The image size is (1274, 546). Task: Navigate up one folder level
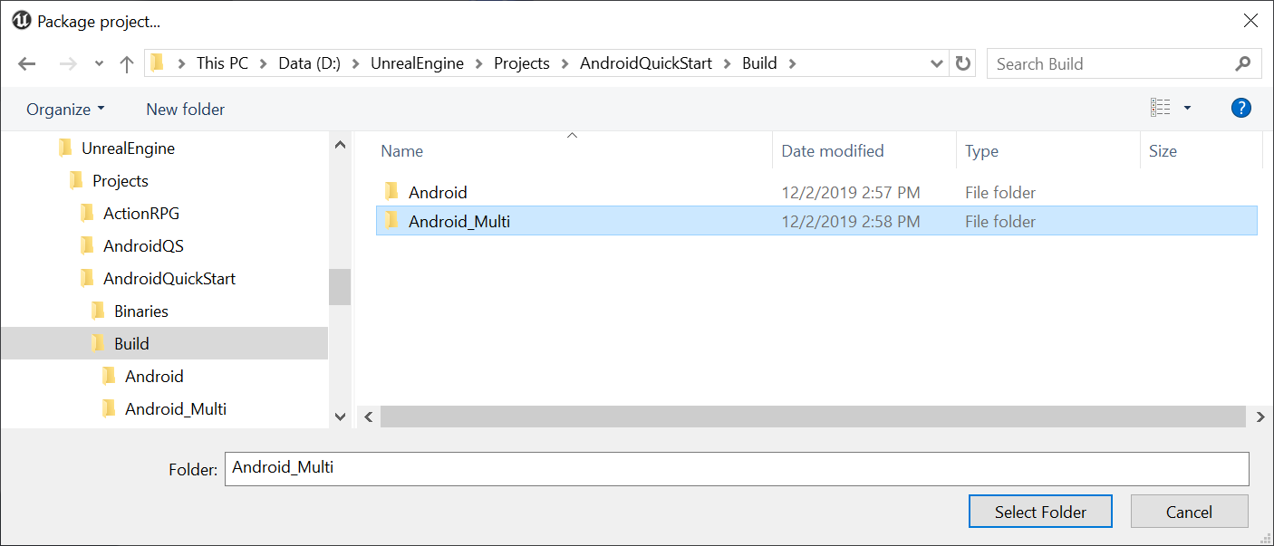click(x=127, y=63)
